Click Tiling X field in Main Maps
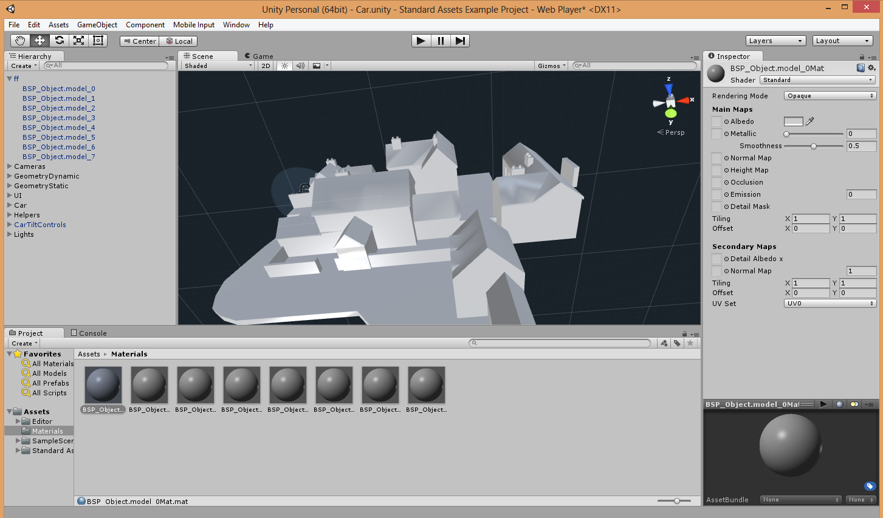Image resolution: width=883 pixels, height=518 pixels. (x=811, y=219)
